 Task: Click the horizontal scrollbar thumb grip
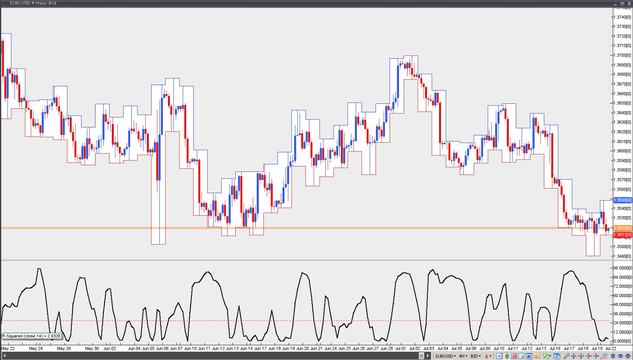pos(422,356)
